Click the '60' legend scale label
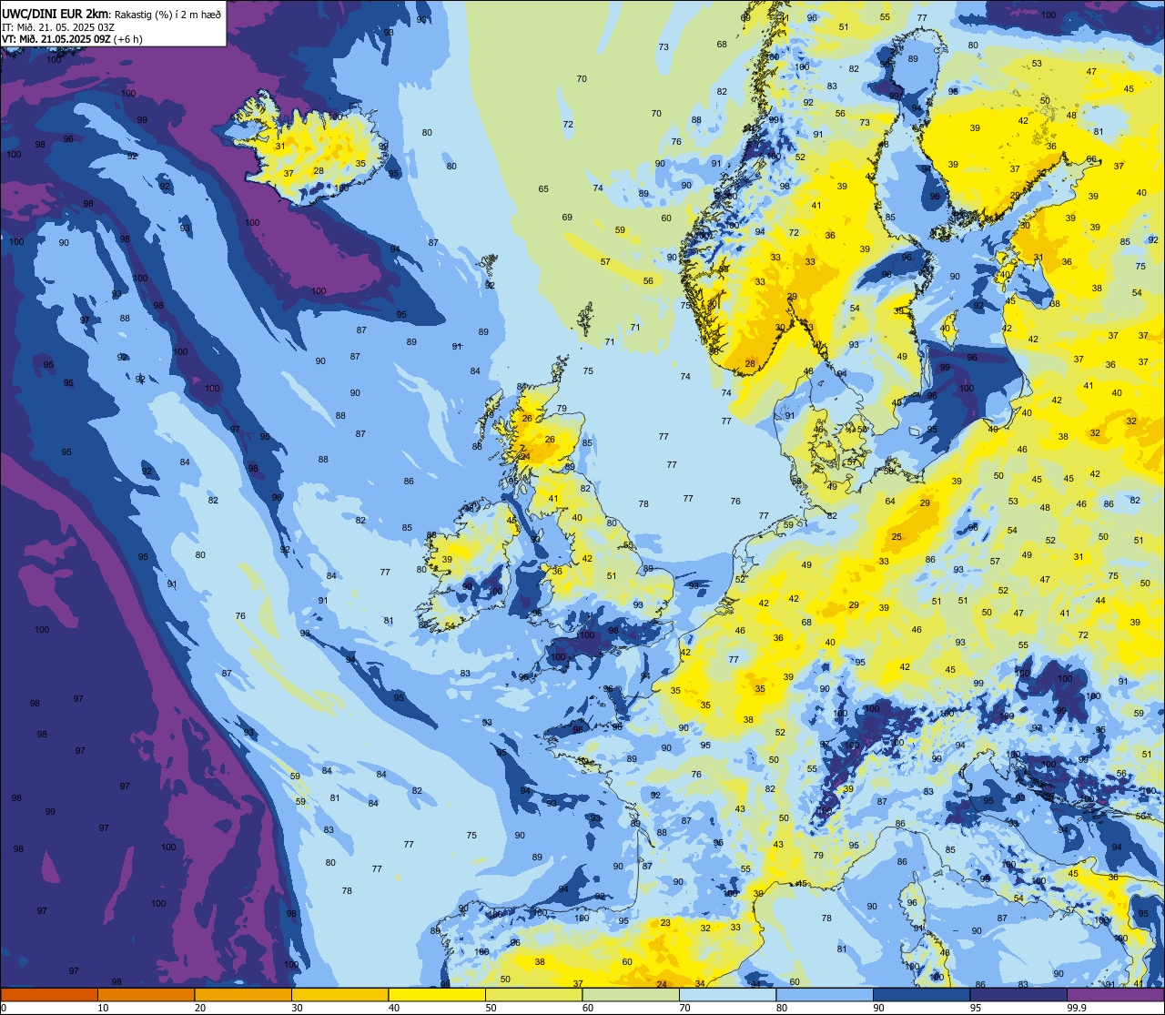The image size is (1165, 1015). (588, 1008)
